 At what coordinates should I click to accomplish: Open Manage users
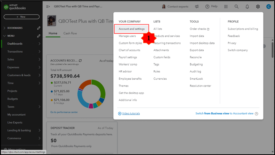tap(127, 36)
